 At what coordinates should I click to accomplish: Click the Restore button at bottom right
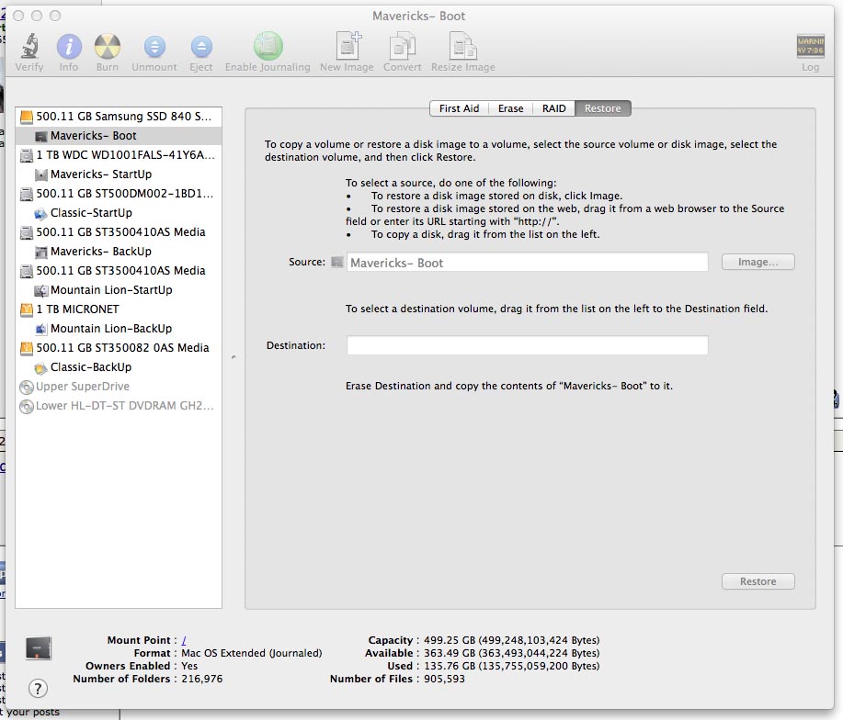[x=758, y=581]
